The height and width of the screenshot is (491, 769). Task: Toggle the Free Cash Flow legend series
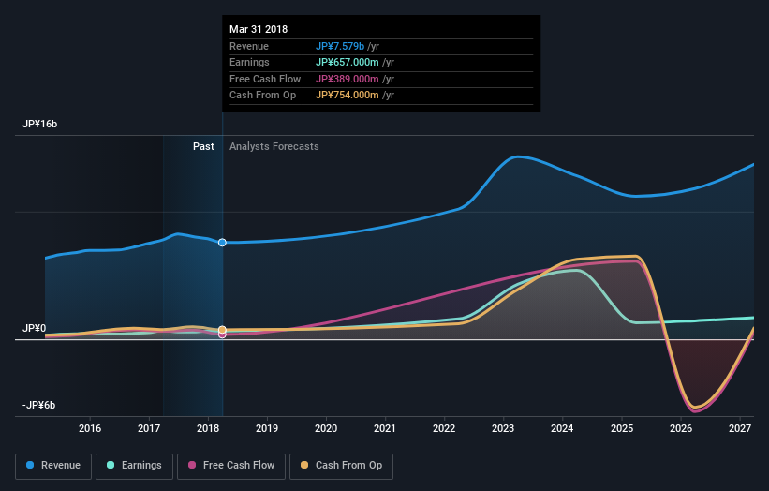click(x=231, y=466)
